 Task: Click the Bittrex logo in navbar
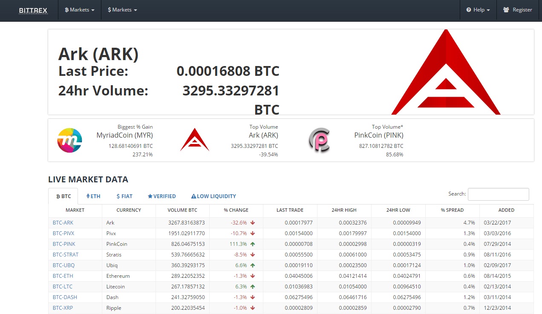(33, 10)
